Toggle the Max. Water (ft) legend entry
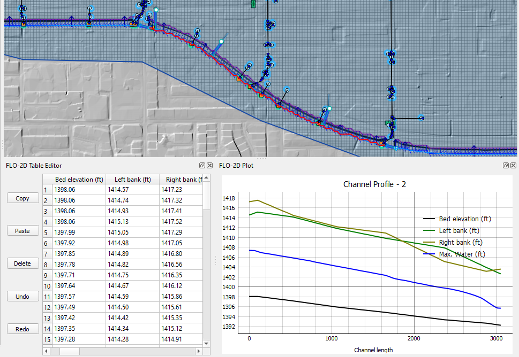Image resolution: width=519 pixels, height=357 pixels. pos(461,254)
